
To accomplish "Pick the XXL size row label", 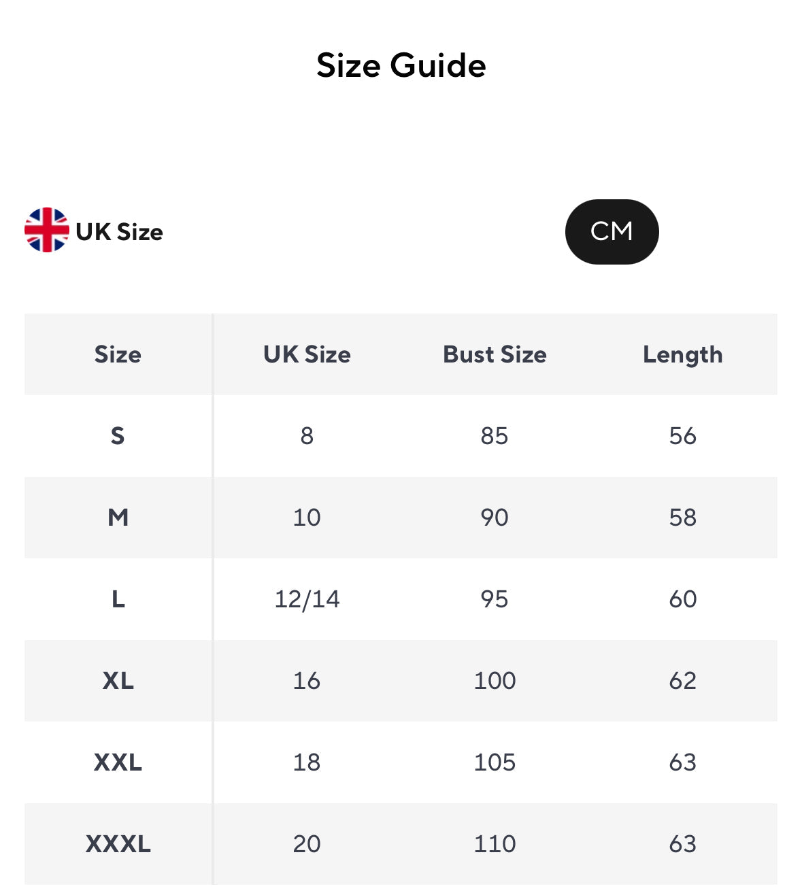I will point(118,762).
